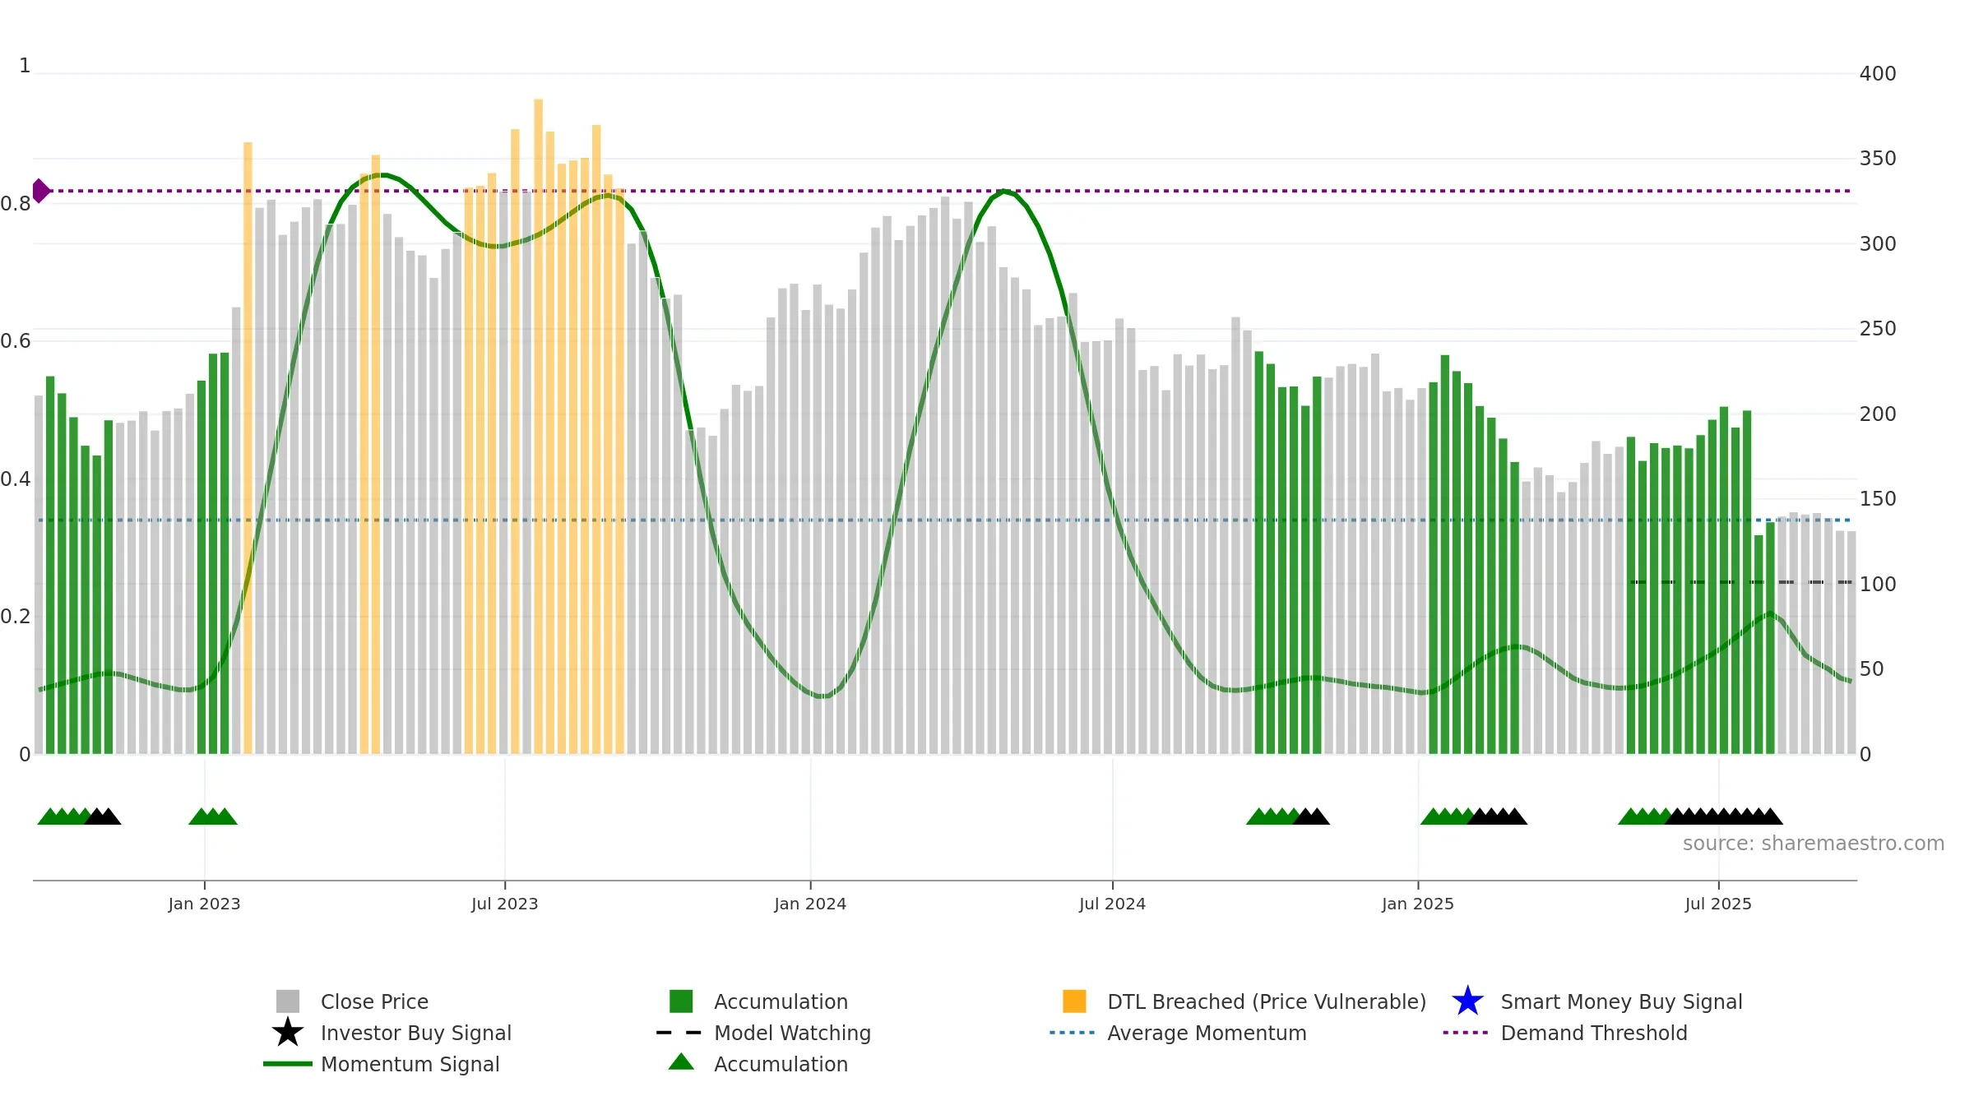1974x1110 pixels.
Task: Click the DTL Breached (Price Vulnerable) label
Action: click(1267, 1001)
